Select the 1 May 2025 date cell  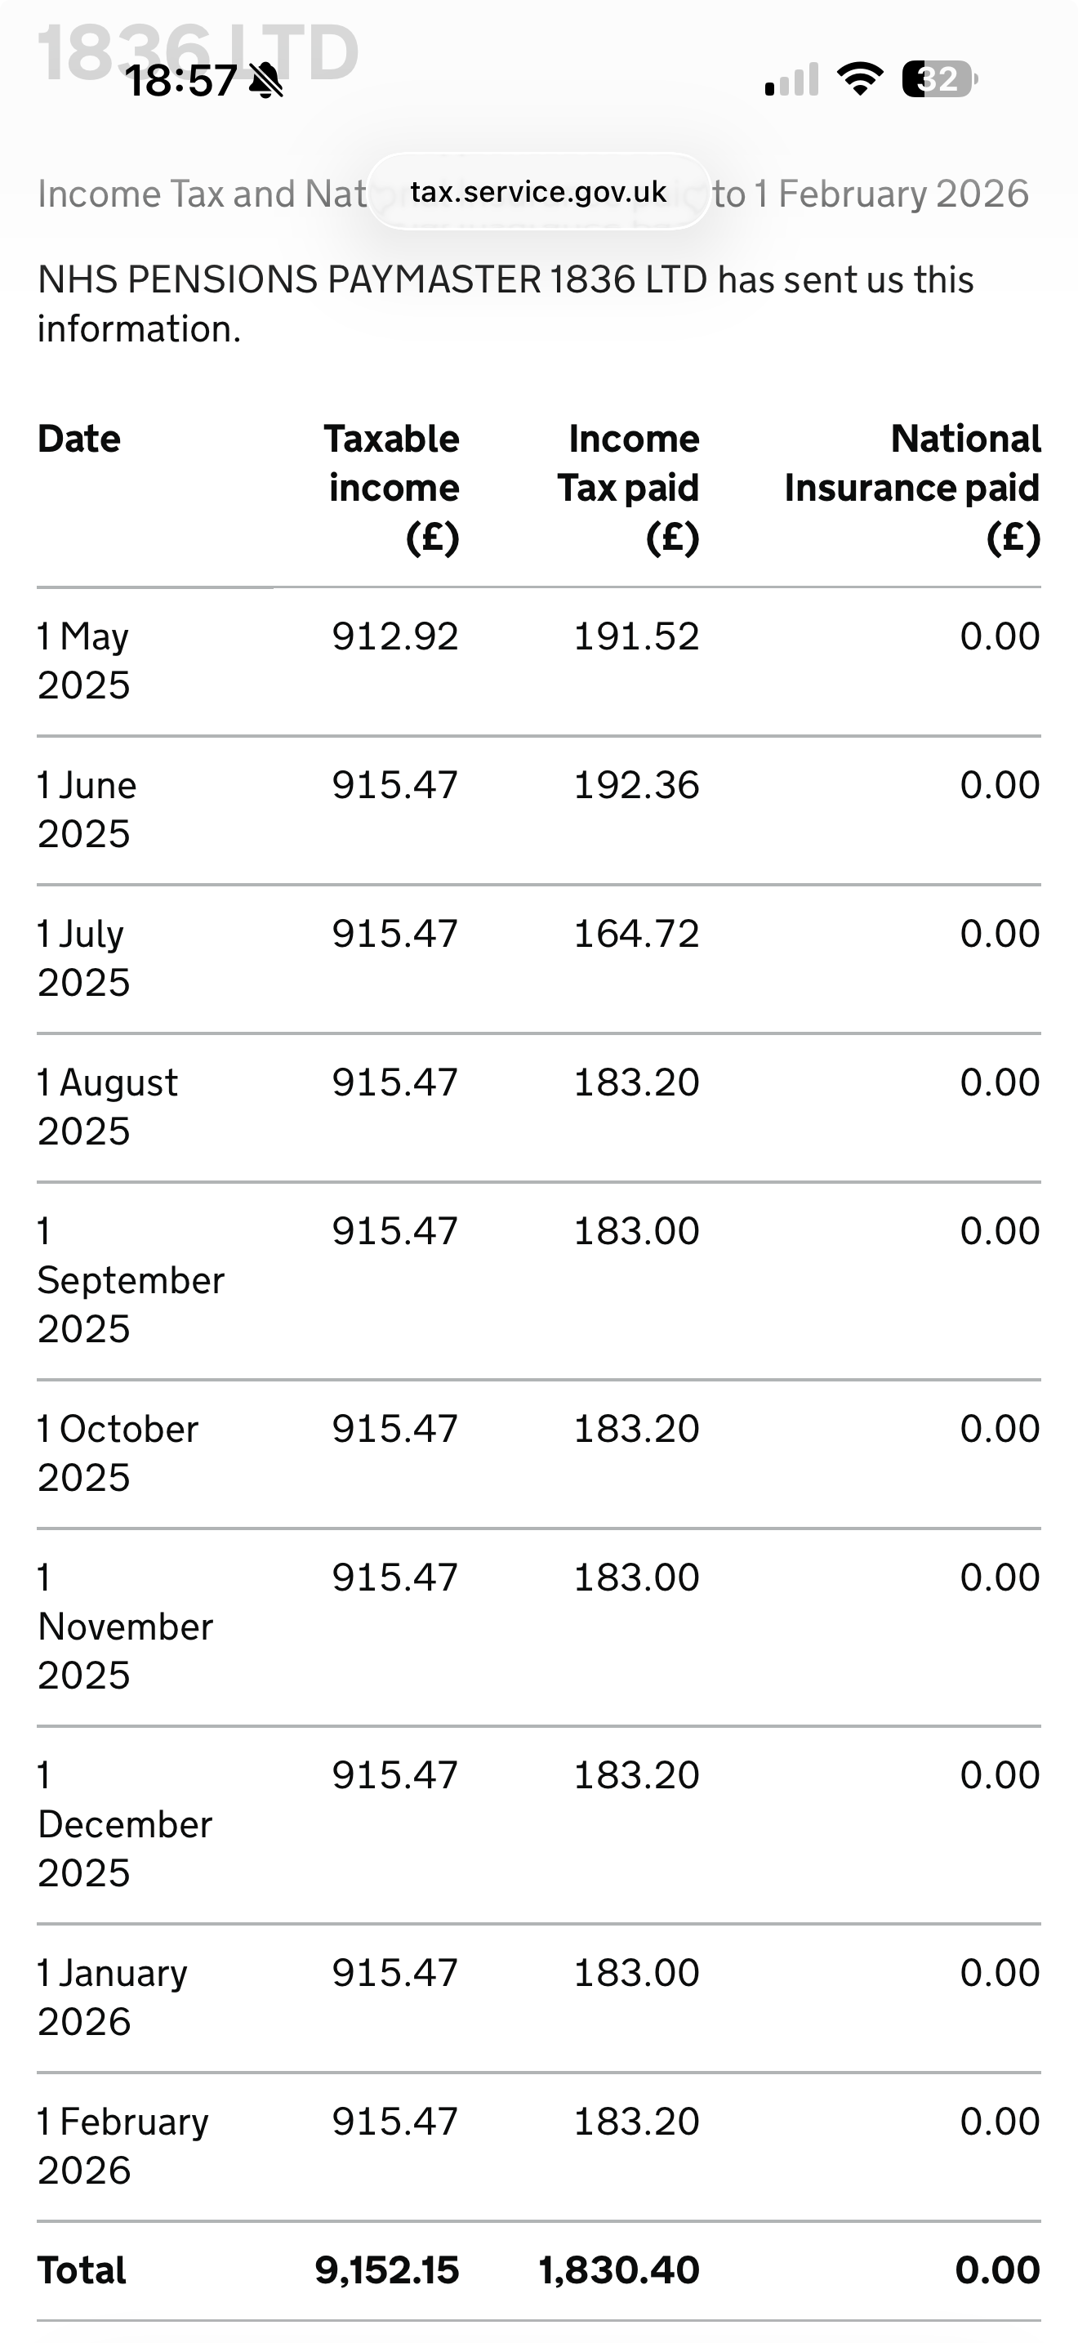(x=83, y=660)
